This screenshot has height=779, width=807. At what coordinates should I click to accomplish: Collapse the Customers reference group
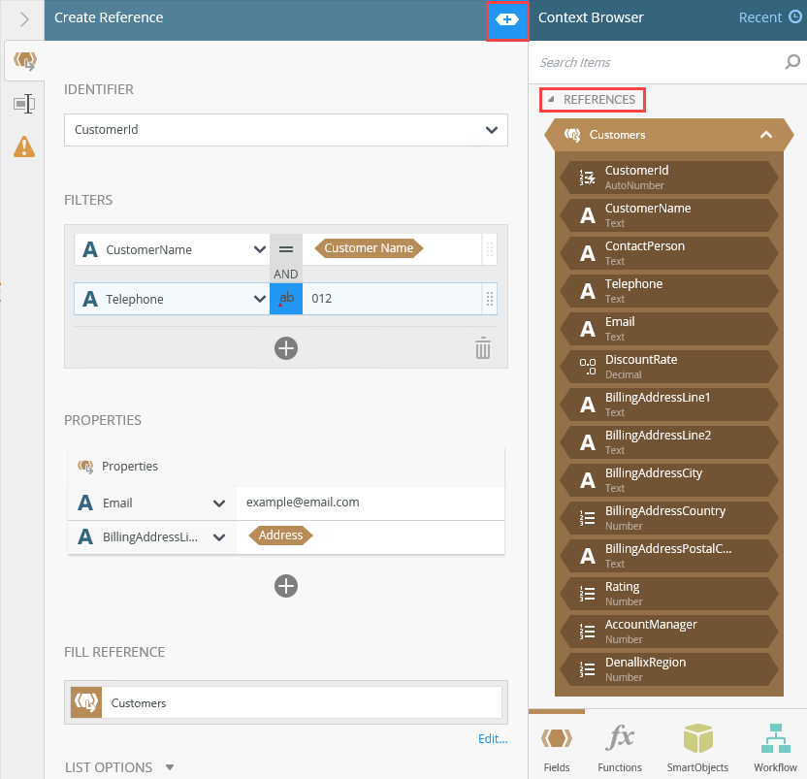click(766, 135)
